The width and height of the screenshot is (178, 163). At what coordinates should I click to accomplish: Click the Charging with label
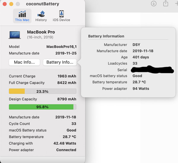21,143
